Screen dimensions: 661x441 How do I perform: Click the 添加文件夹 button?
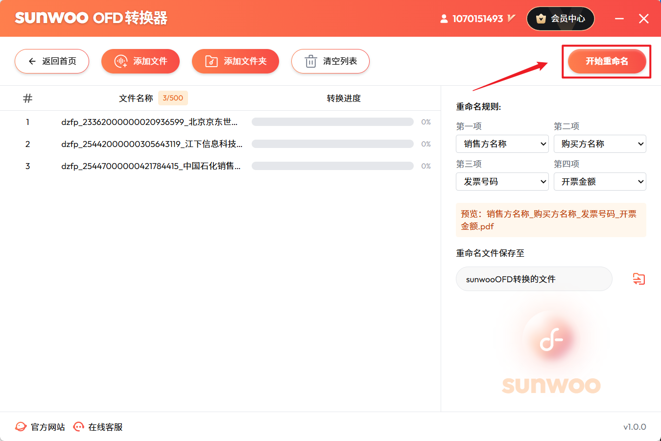[236, 61]
